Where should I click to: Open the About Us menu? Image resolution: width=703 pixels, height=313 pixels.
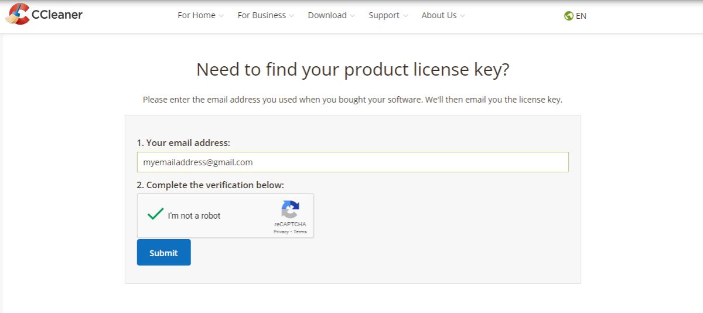pyautogui.click(x=443, y=15)
